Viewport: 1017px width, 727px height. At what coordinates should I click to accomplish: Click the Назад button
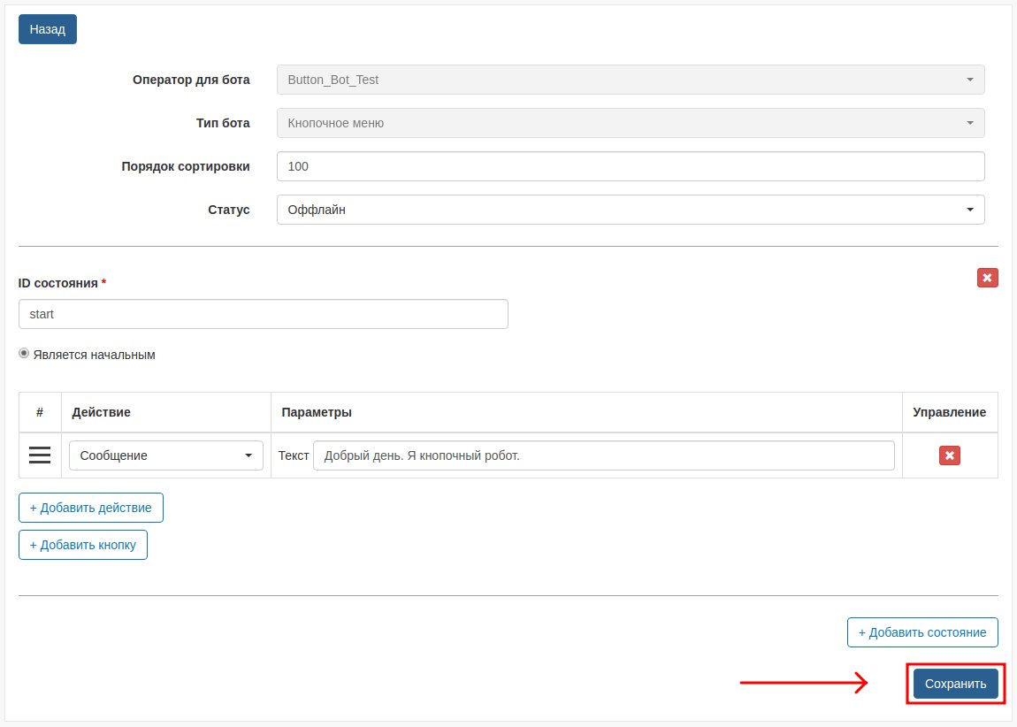pyautogui.click(x=47, y=29)
